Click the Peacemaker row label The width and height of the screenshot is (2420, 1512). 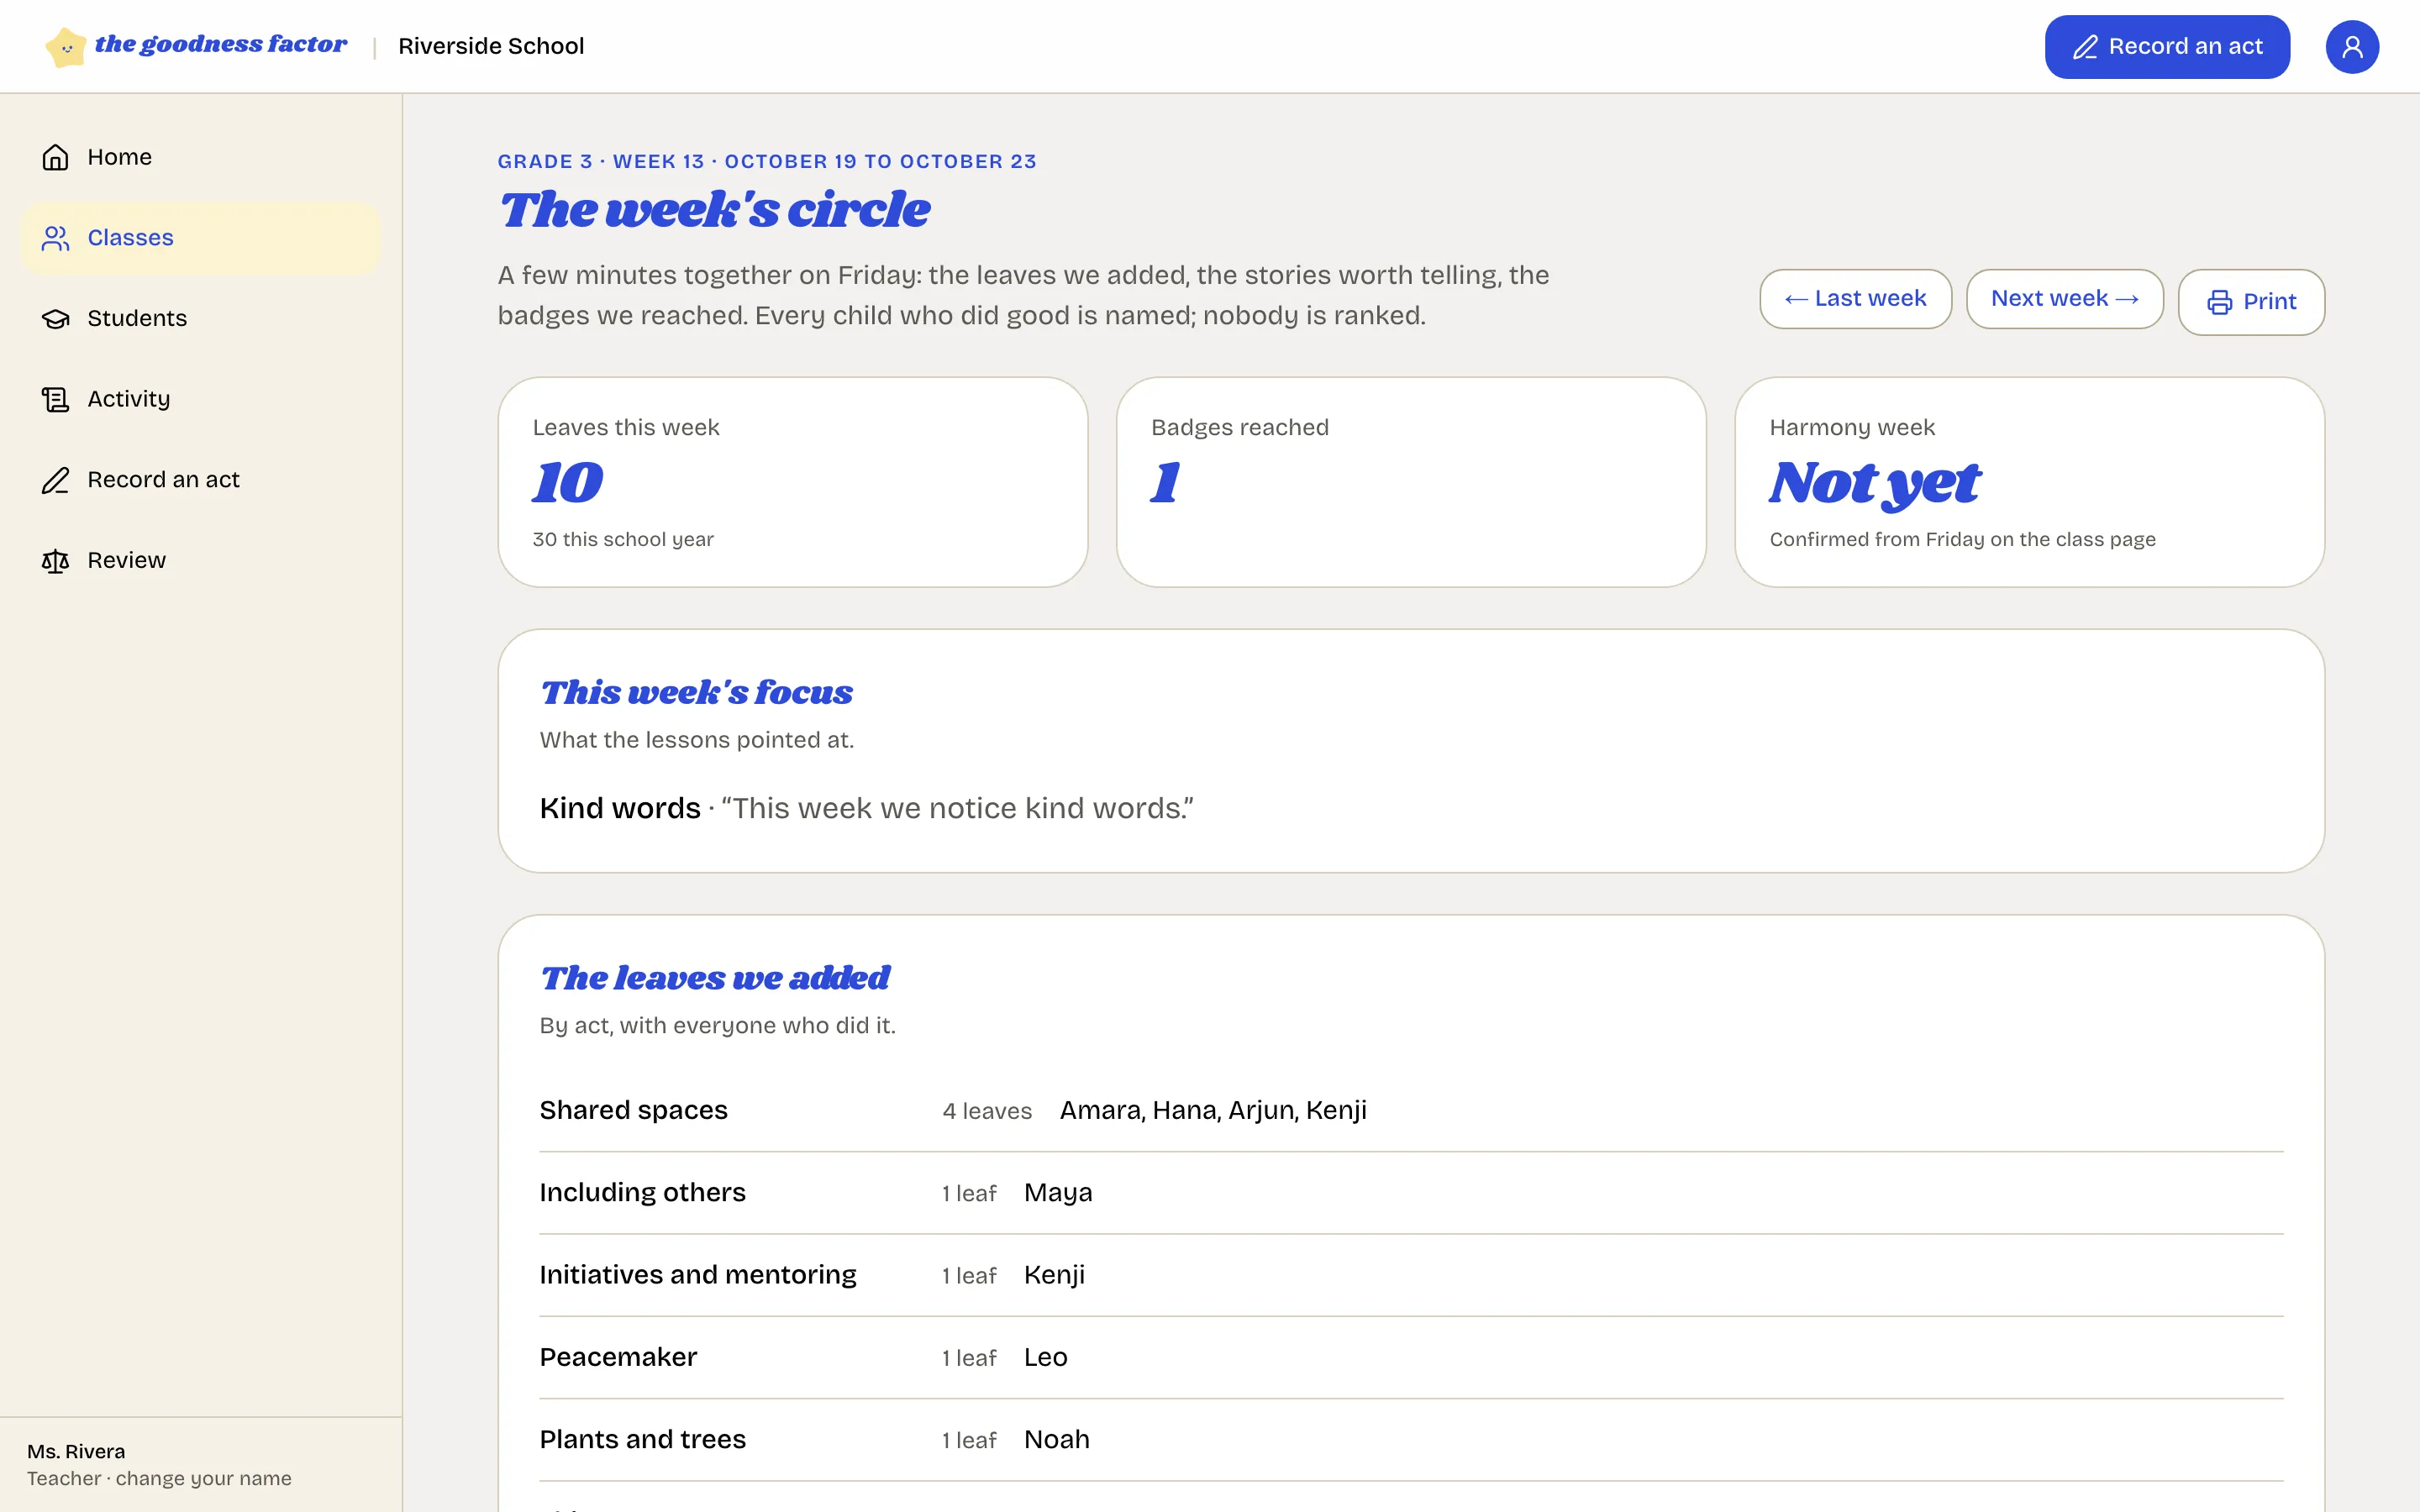pyautogui.click(x=618, y=1357)
